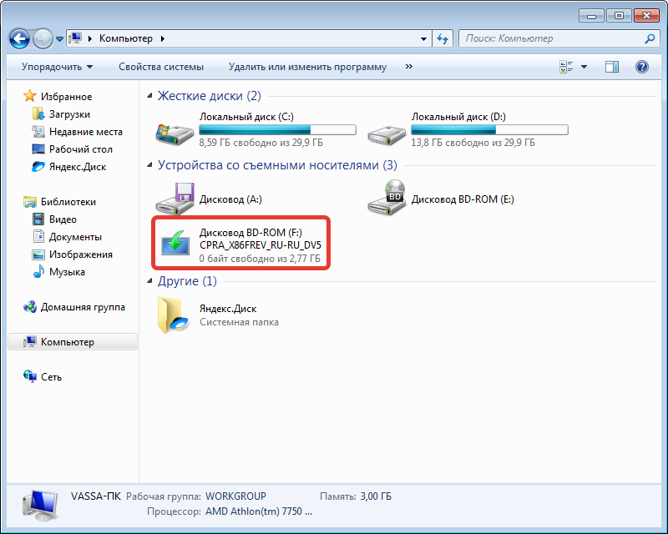Show more toolbar commands chevron
Image resolution: width=668 pixels, height=534 pixels.
coord(409,67)
